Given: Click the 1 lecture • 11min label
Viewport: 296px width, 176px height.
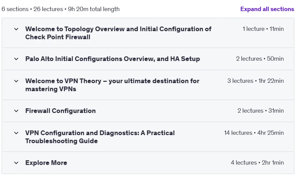Looking at the screenshot, I should point(263,29).
